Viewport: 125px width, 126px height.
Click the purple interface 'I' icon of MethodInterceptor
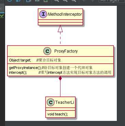(x=43, y=14)
